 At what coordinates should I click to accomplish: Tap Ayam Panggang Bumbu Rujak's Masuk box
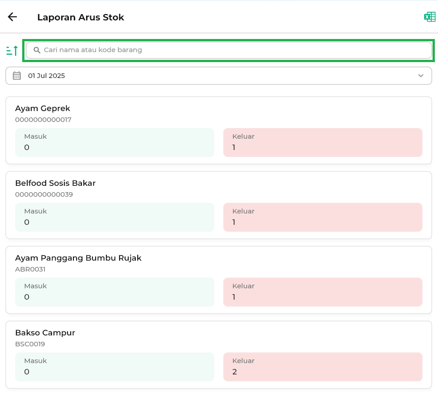tap(115, 292)
